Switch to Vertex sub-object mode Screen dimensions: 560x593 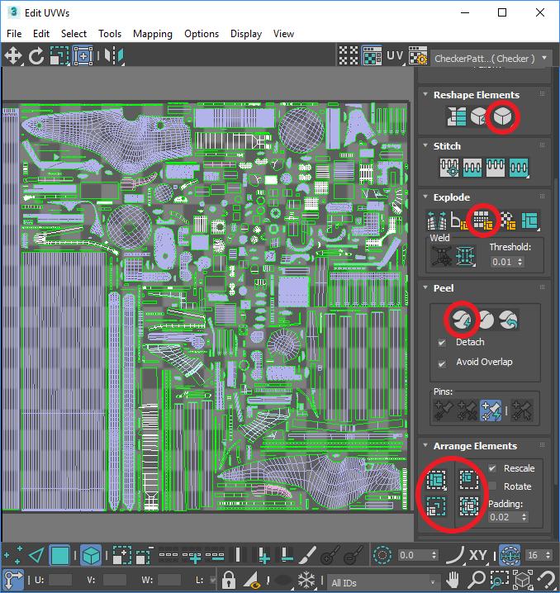[13, 556]
